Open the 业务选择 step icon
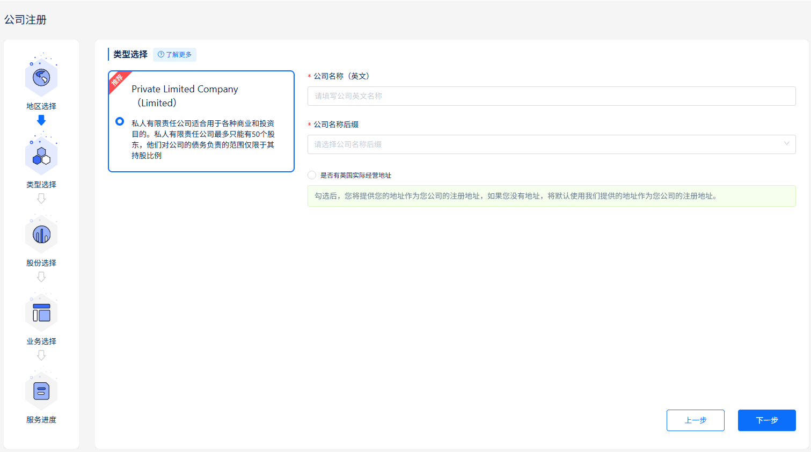The width and height of the screenshot is (811, 452). [41, 312]
